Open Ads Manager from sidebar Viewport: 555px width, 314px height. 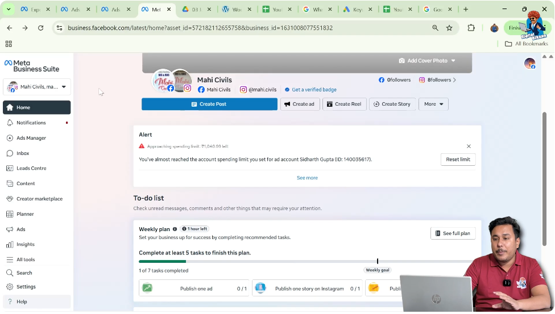tap(37, 138)
